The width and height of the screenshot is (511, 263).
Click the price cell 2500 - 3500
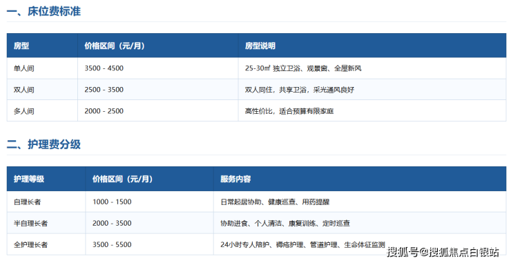pyautogui.click(x=104, y=90)
